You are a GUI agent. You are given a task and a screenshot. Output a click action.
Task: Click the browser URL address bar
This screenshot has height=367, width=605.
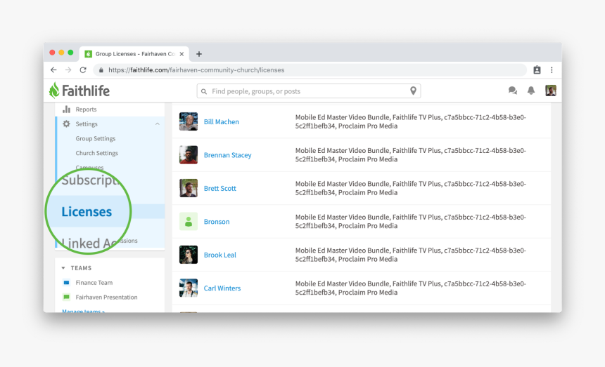tap(310, 70)
